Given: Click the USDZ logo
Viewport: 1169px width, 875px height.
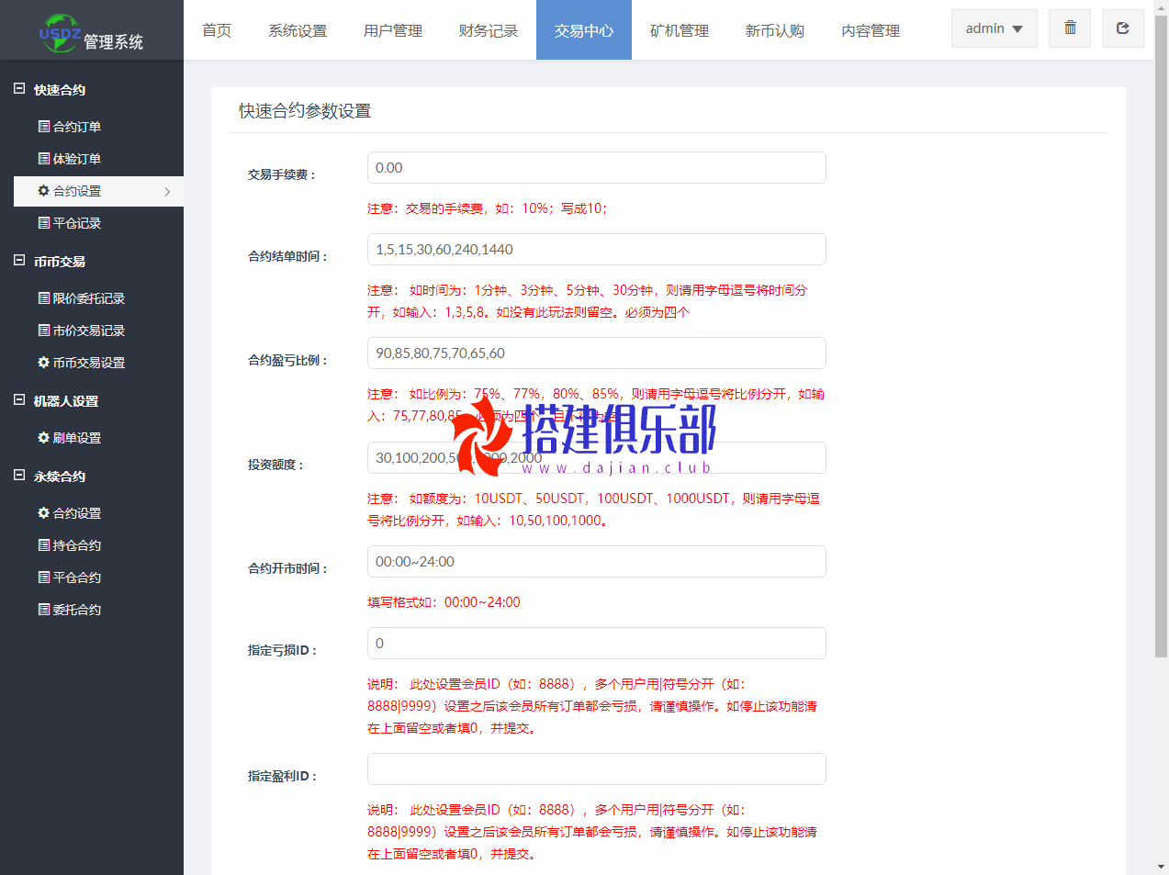Looking at the screenshot, I should (x=60, y=32).
